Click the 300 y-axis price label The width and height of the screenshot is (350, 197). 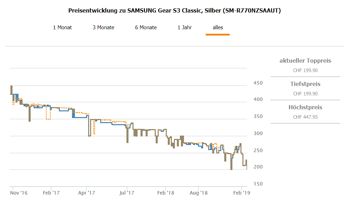(258, 134)
